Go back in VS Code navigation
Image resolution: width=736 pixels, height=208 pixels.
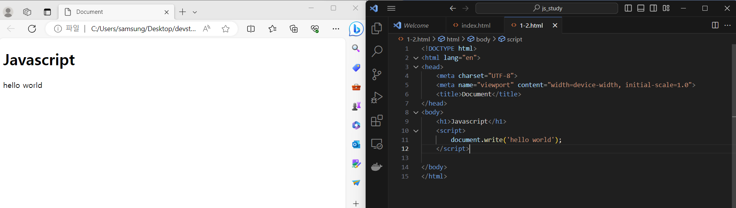click(453, 8)
